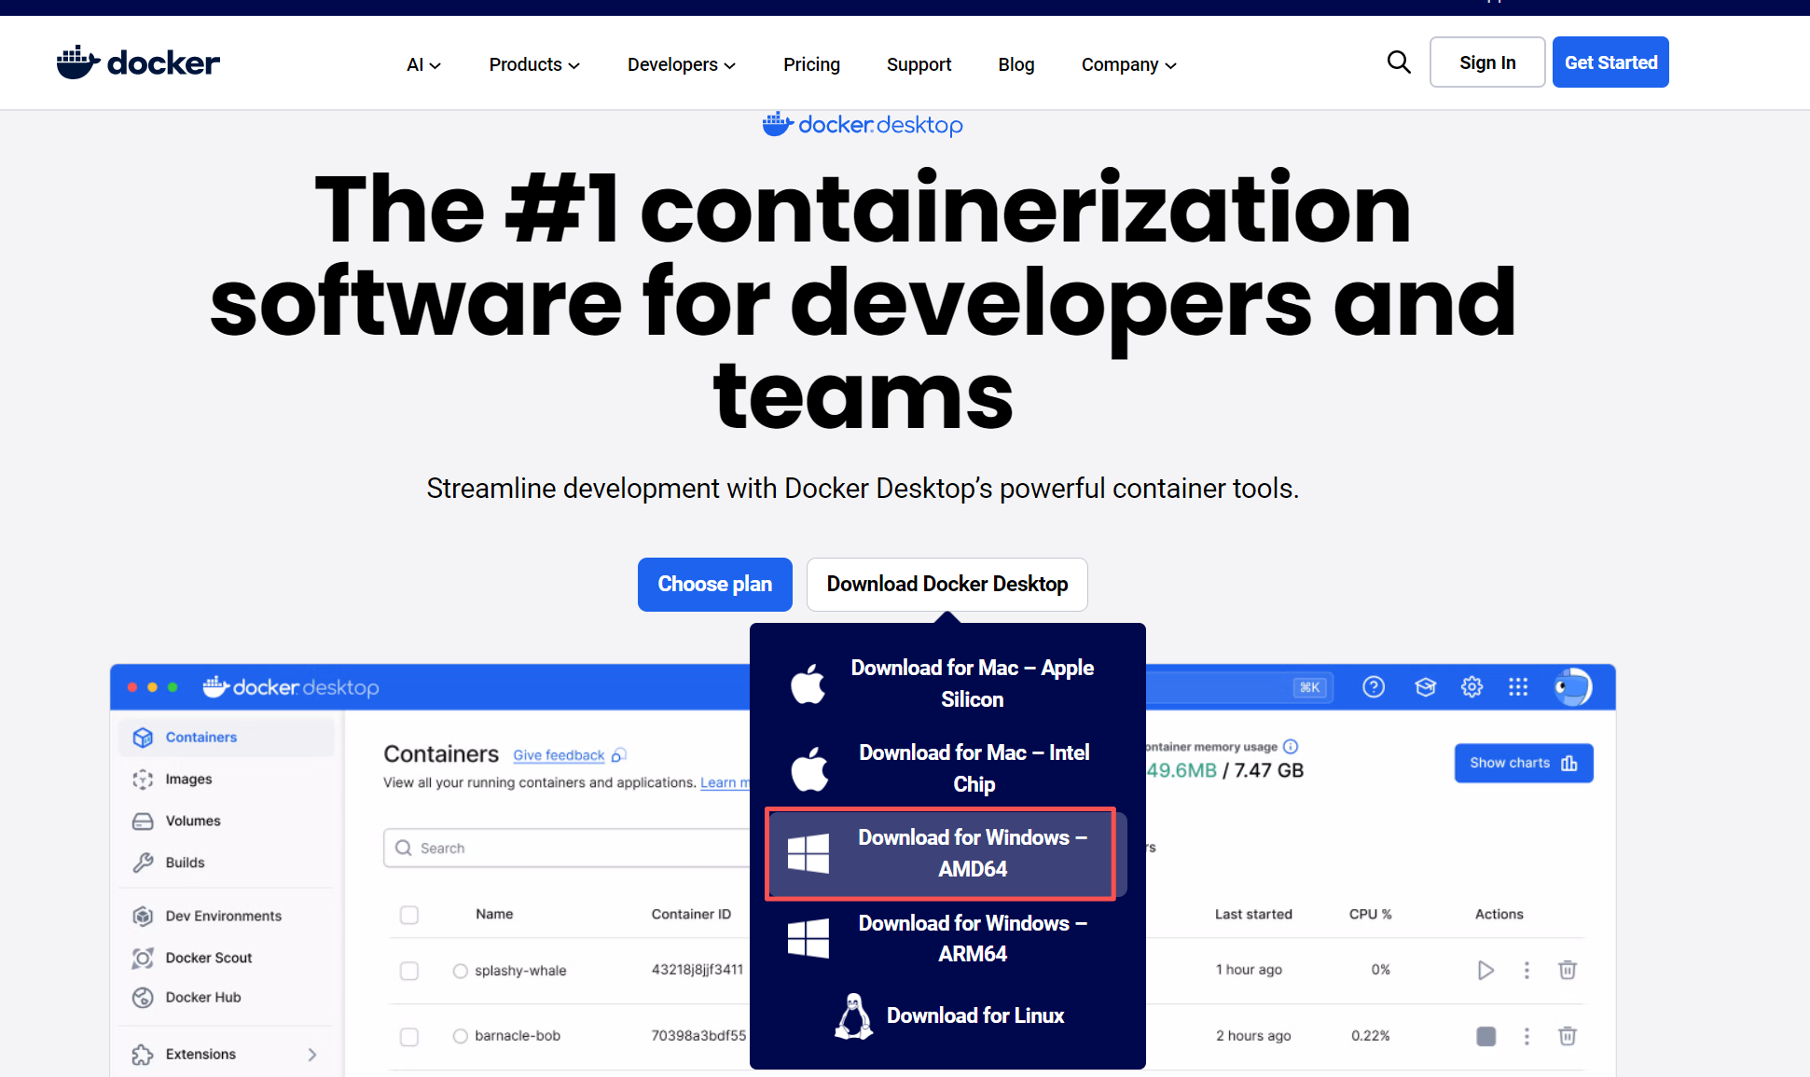Click the Get Started button
Image resolution: width=1810 pixels, height=1077 pixels.
(x=1610, y=62)
